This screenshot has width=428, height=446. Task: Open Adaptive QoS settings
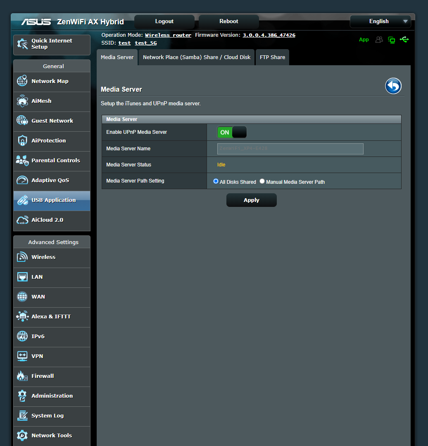click(x=22, y=180)
